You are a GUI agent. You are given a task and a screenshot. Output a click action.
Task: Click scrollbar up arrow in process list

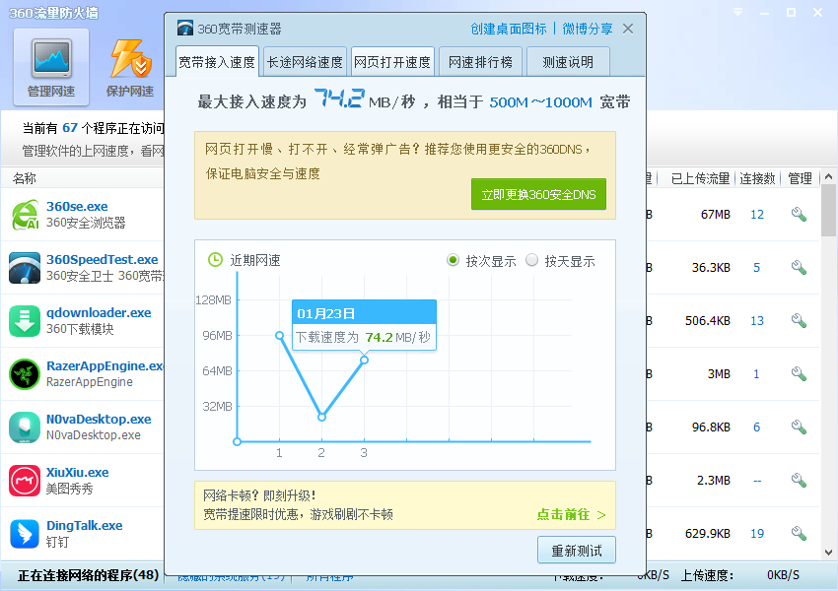pyautogui.click(x=828, y=176)
